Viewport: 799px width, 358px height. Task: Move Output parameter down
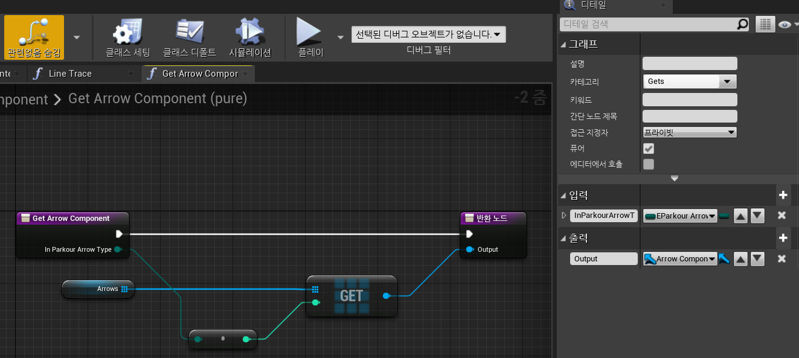pyautogui.click(x=757, y=259)
